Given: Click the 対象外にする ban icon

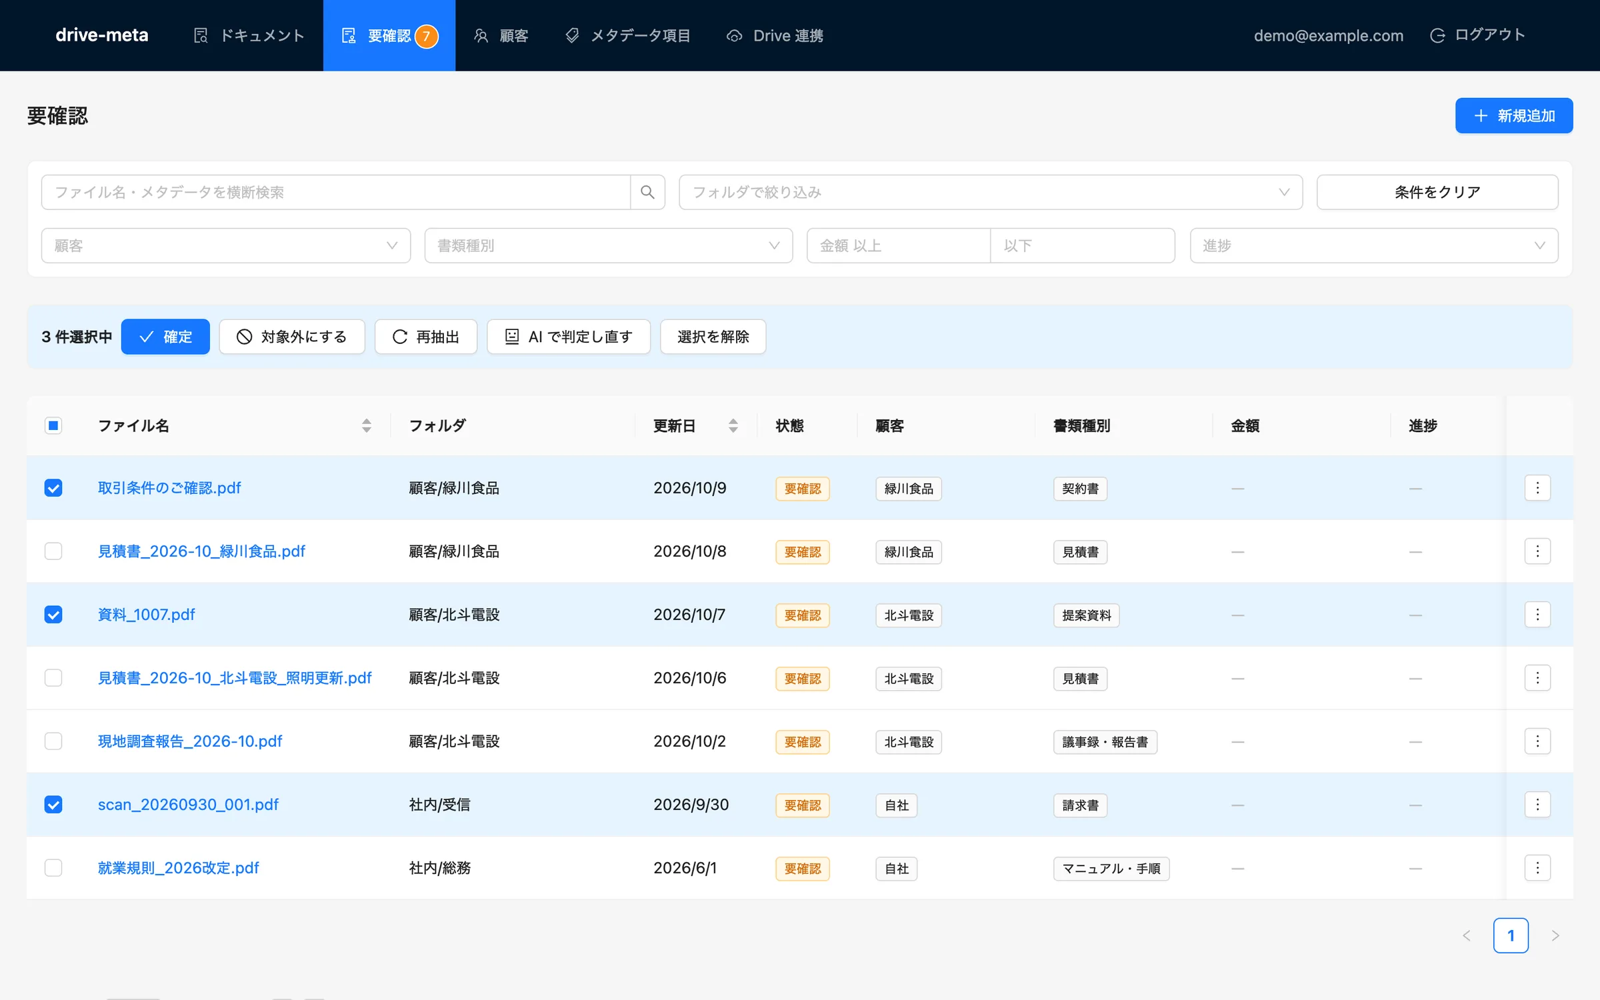Looking at the screenshot, I should tap(245, 337).
